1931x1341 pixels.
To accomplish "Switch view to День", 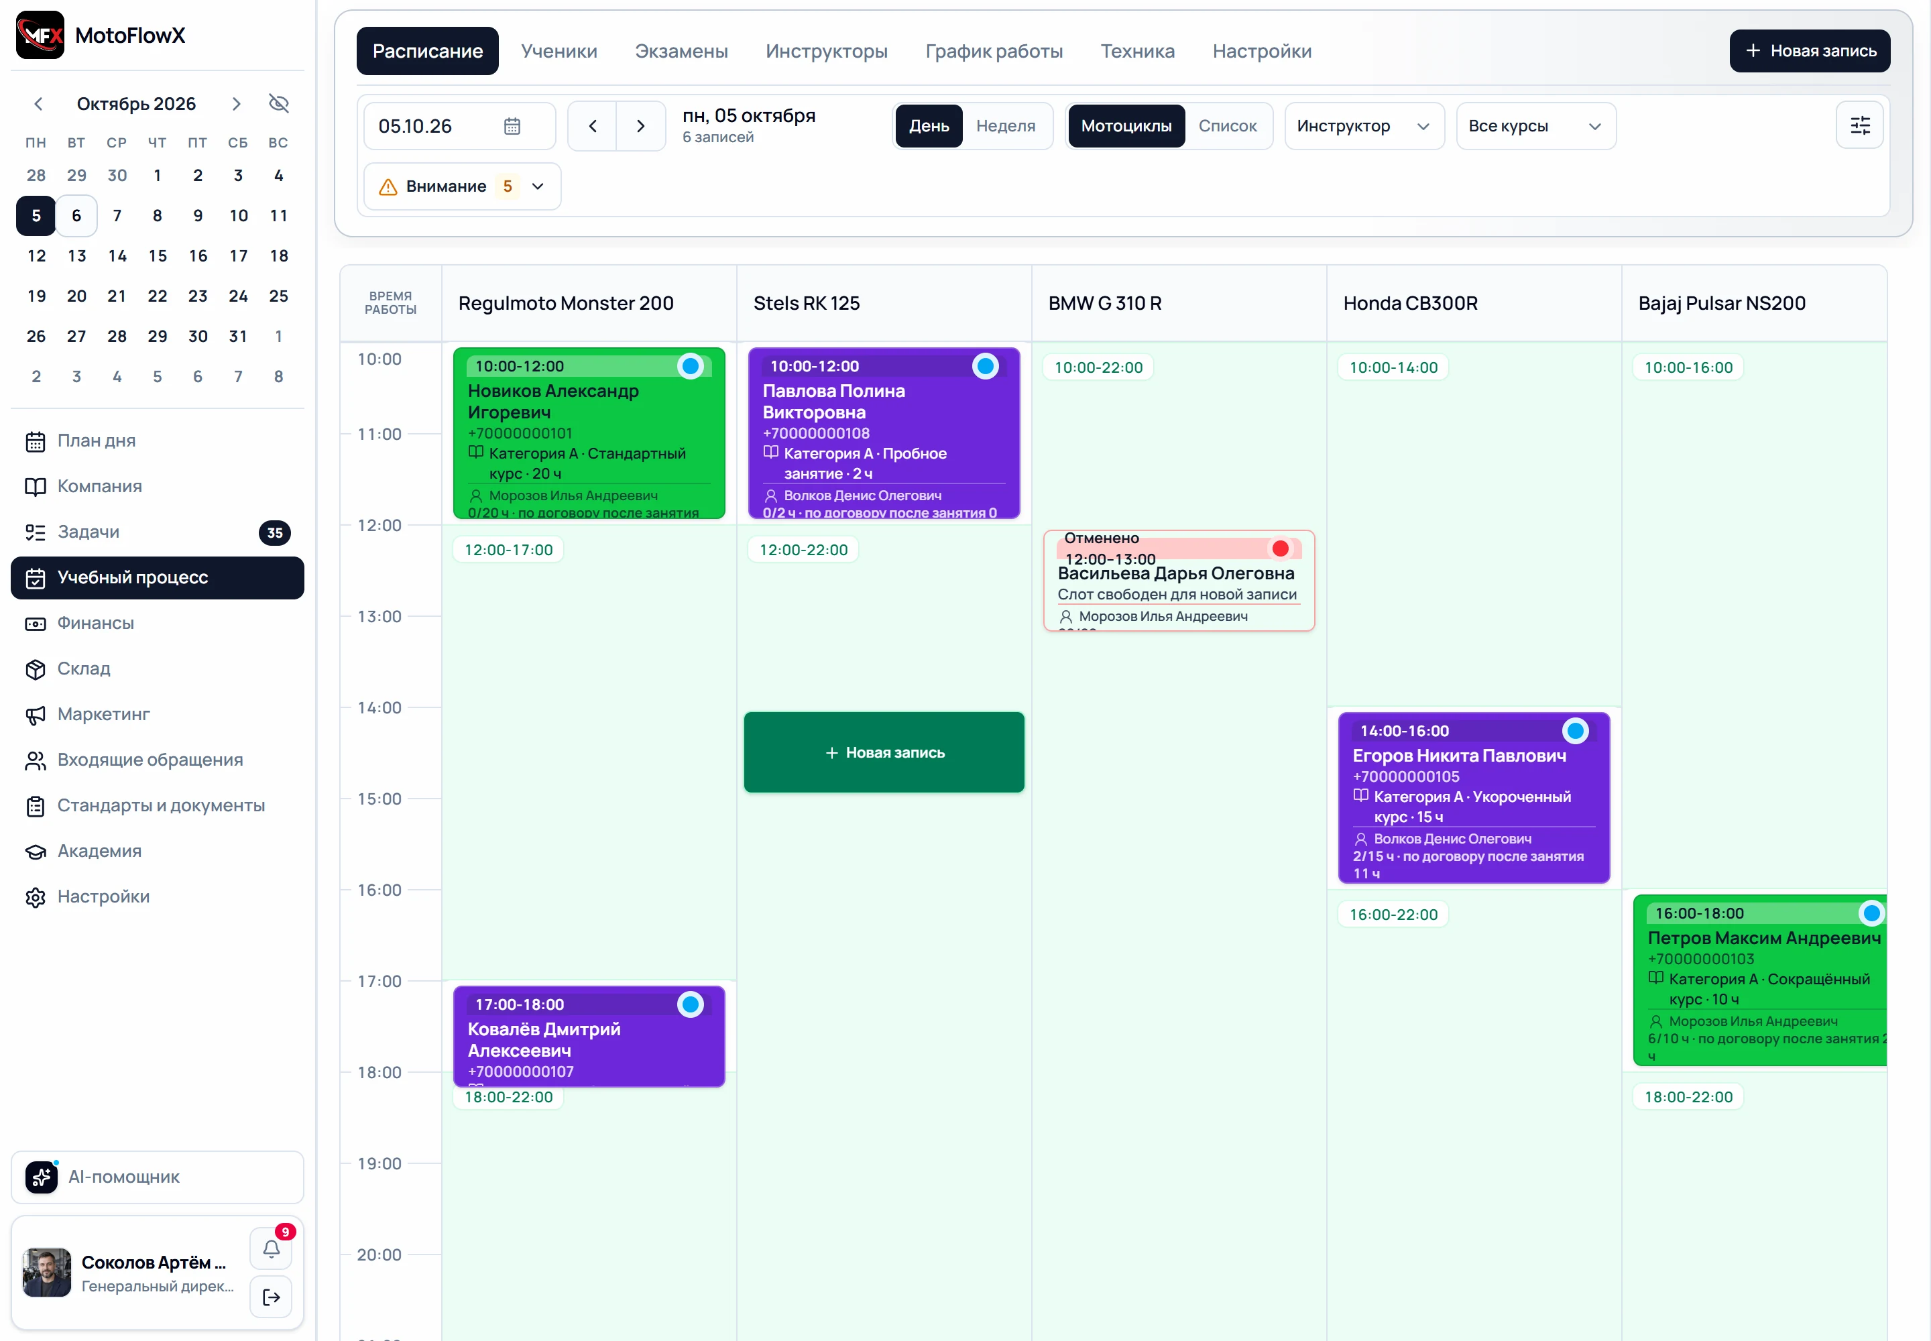I will [x=929, y=126].
